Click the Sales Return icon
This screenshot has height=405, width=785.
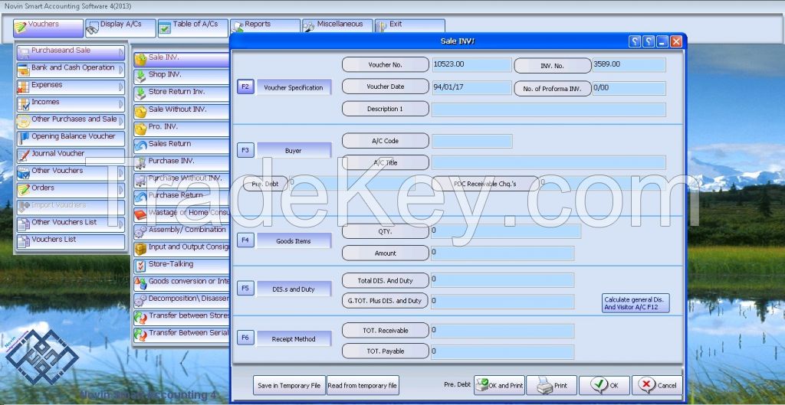click(141, 145)
